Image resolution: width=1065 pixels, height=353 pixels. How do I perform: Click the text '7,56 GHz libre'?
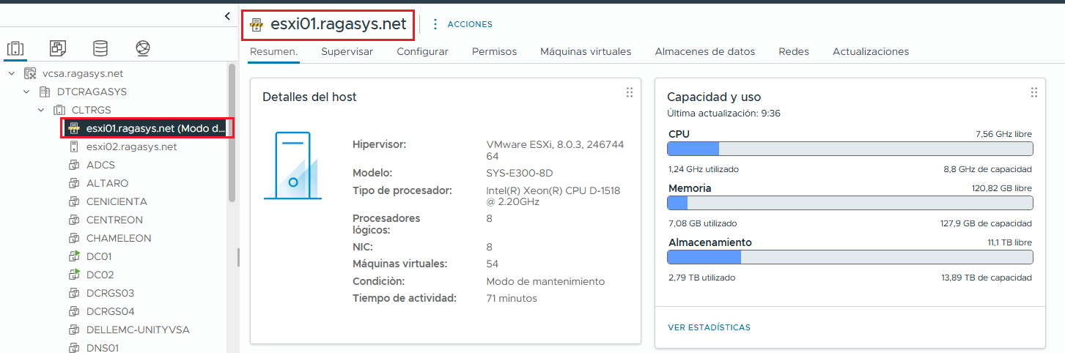(1004, 135)
